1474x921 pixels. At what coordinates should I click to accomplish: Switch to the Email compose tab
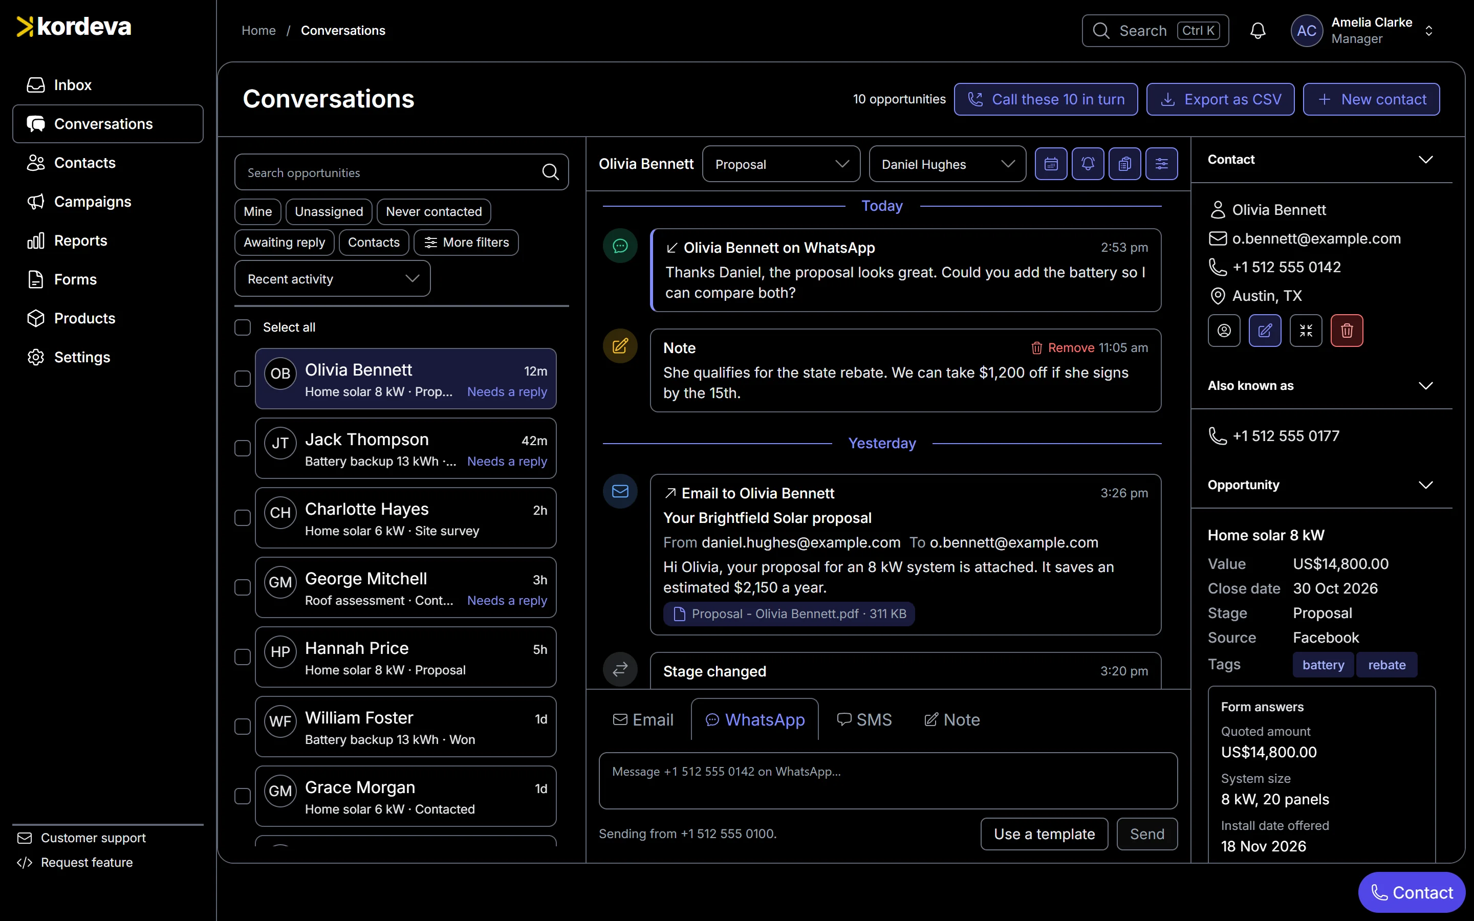click(643, 720)
